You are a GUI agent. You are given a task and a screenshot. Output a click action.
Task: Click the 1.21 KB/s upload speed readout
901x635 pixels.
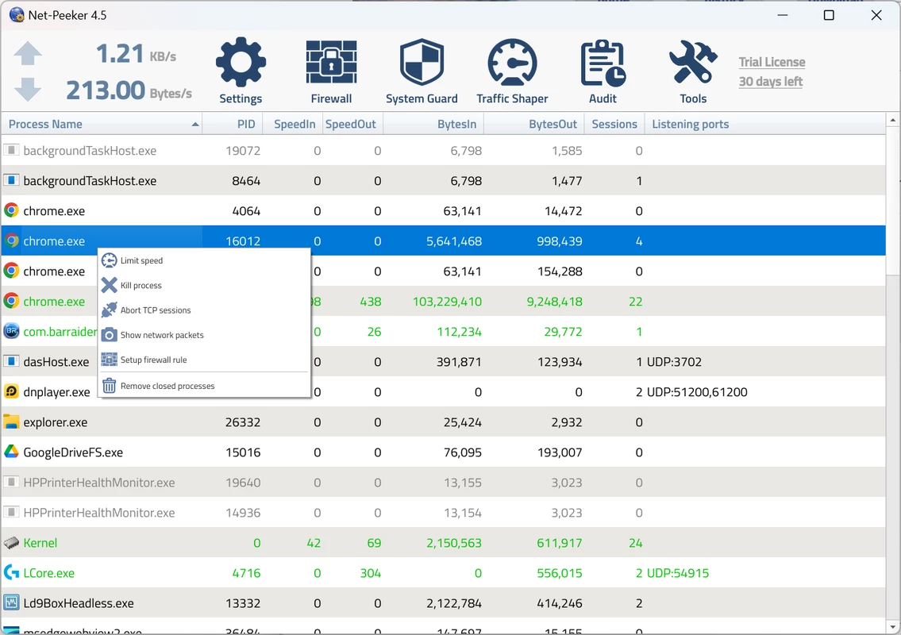click(136, 54)
